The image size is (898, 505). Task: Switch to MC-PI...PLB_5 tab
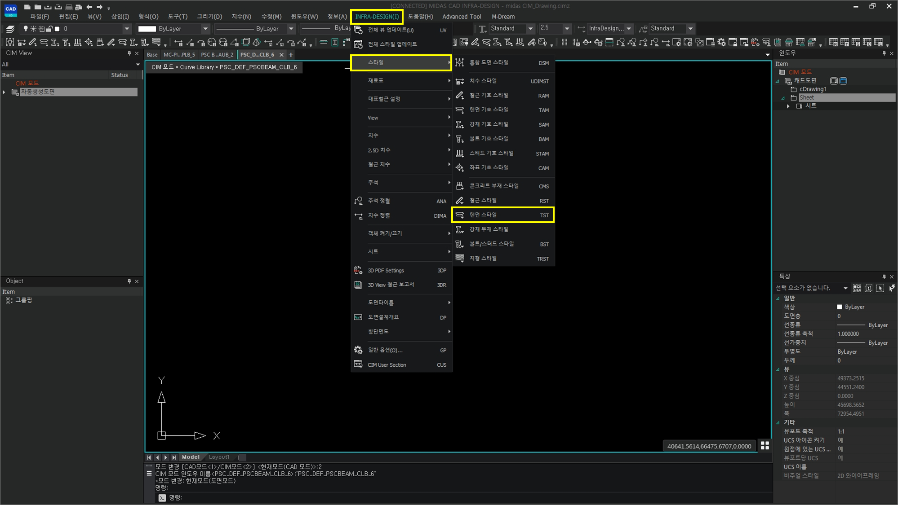point(179,55)
